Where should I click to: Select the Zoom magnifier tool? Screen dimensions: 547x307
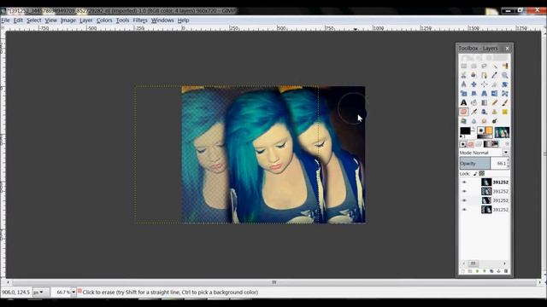[x=505, y=75]
